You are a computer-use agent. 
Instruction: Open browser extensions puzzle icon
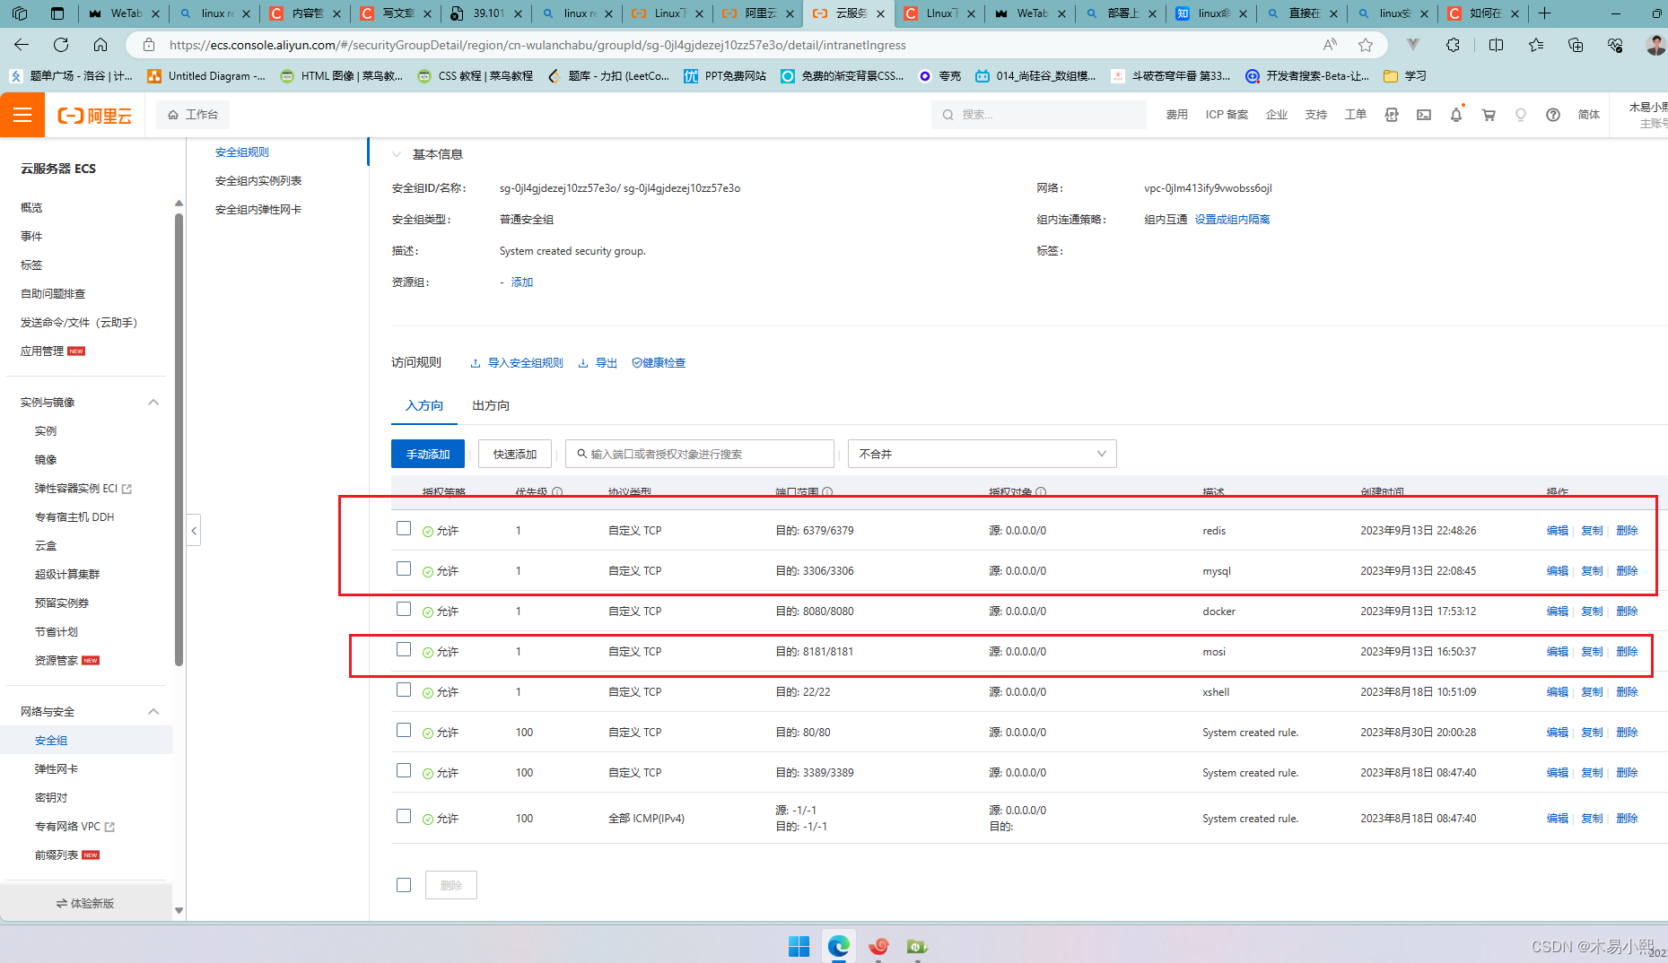pyautogui.click(x=1453, y=45)
